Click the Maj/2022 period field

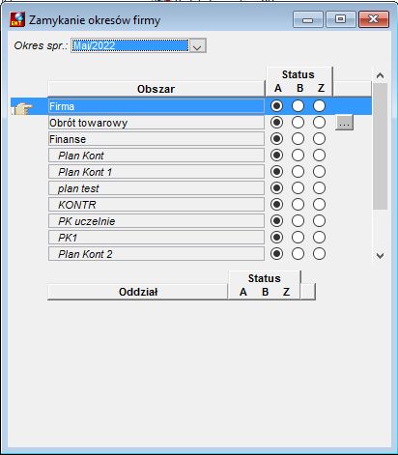coord(130,45)
